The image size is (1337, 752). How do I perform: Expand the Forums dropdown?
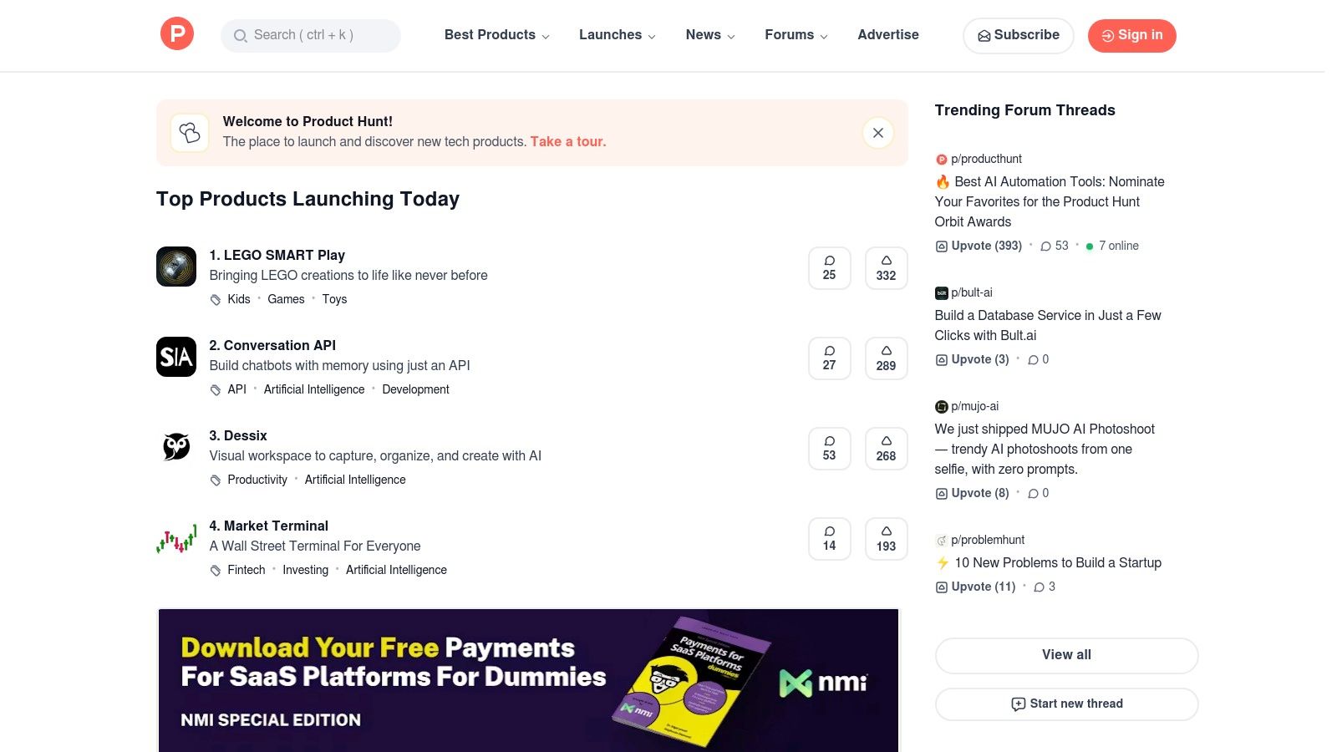point(790,35)
